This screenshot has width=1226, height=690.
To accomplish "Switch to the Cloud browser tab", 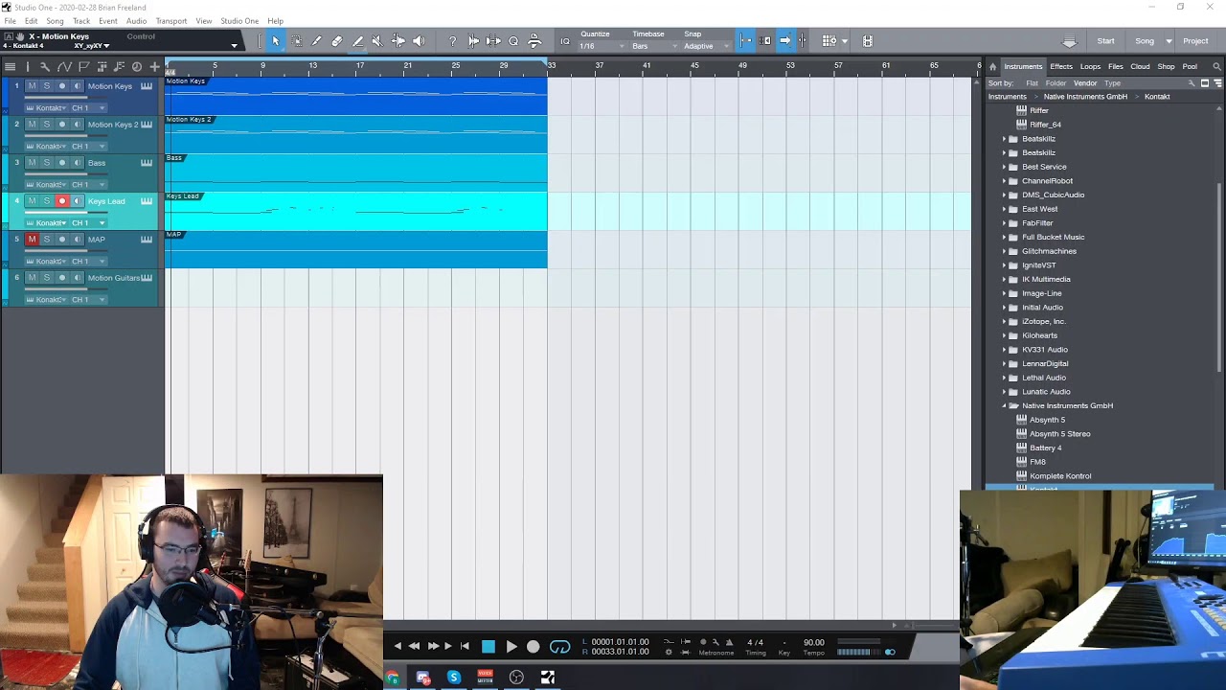I will click(1140, 66).
